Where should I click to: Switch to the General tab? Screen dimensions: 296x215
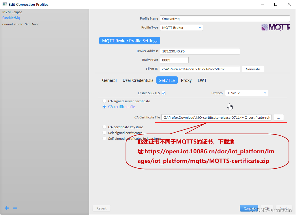click(x=109, y=80)
